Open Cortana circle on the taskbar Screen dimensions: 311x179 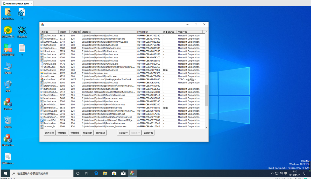[77, 173]
